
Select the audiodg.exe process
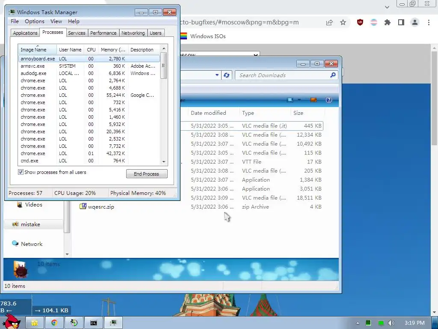pos(89,73)
